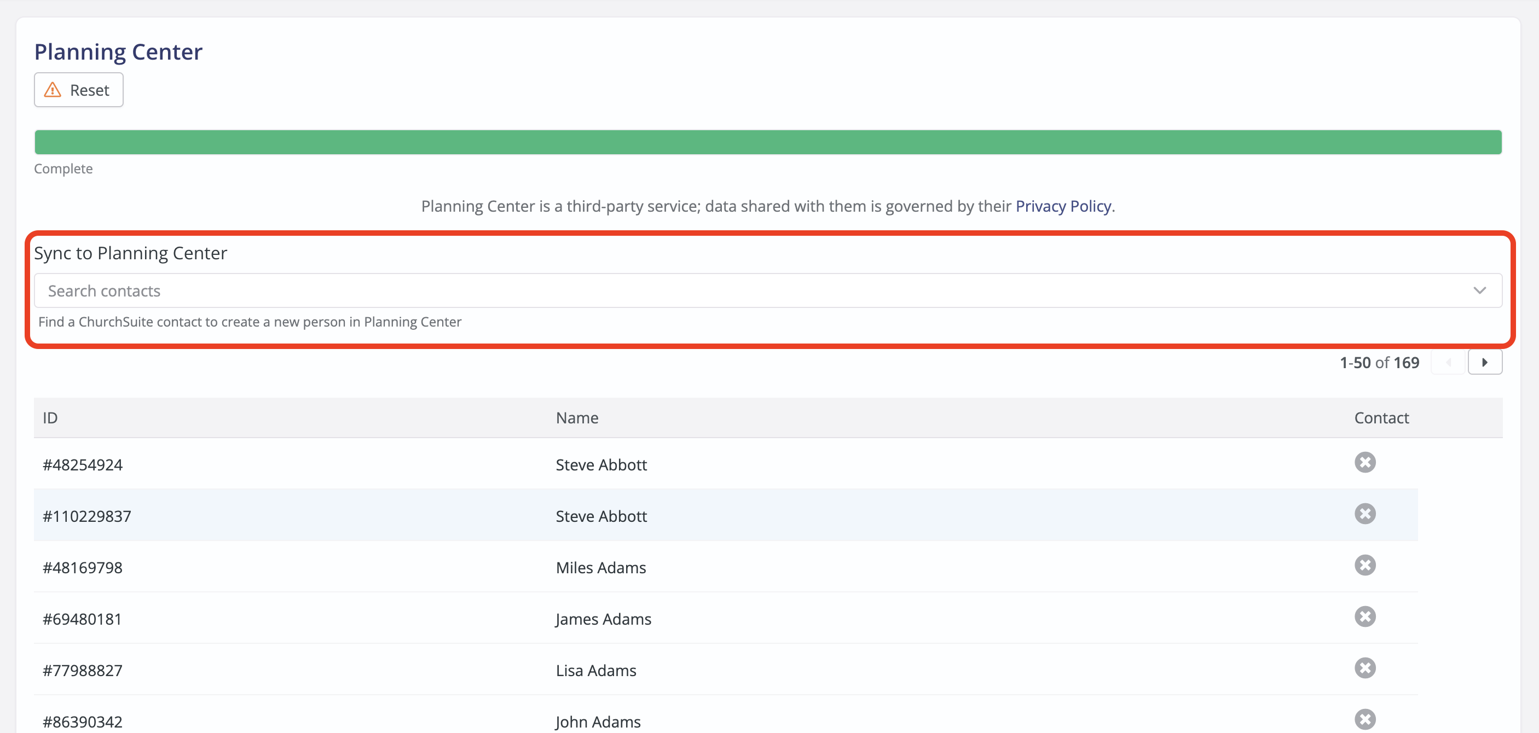Click contact X icon for Steve Abbott #110229837
This screenshot has width=1539, height=733.
(x=1364, y=513)
